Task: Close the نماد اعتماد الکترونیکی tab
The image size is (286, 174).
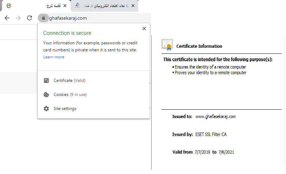Action: tap(133, 6)
